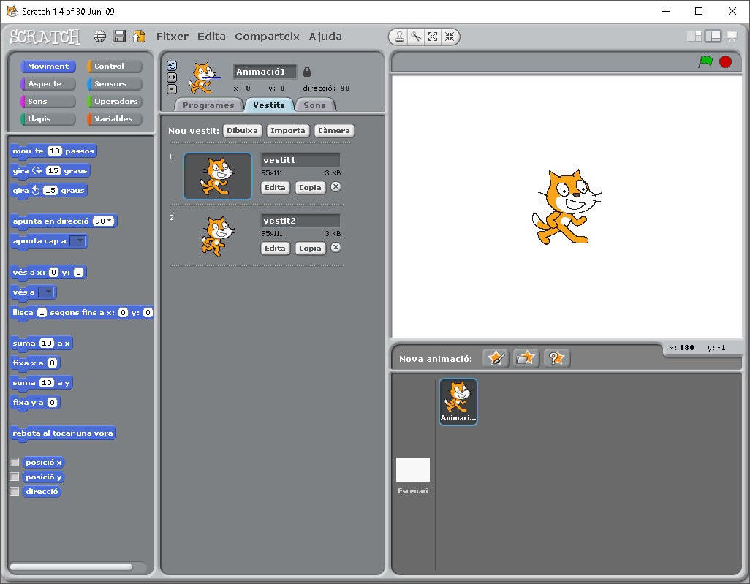Copy costume vestit2
This screenshot has height=584, width=750.
[310, 249]
